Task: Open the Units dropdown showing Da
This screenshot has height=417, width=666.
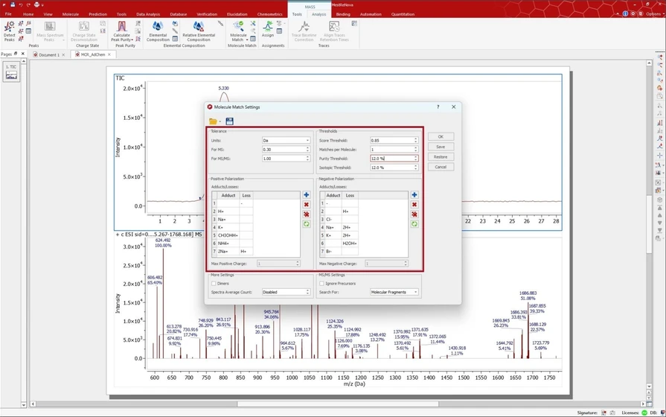Action: 286,140
